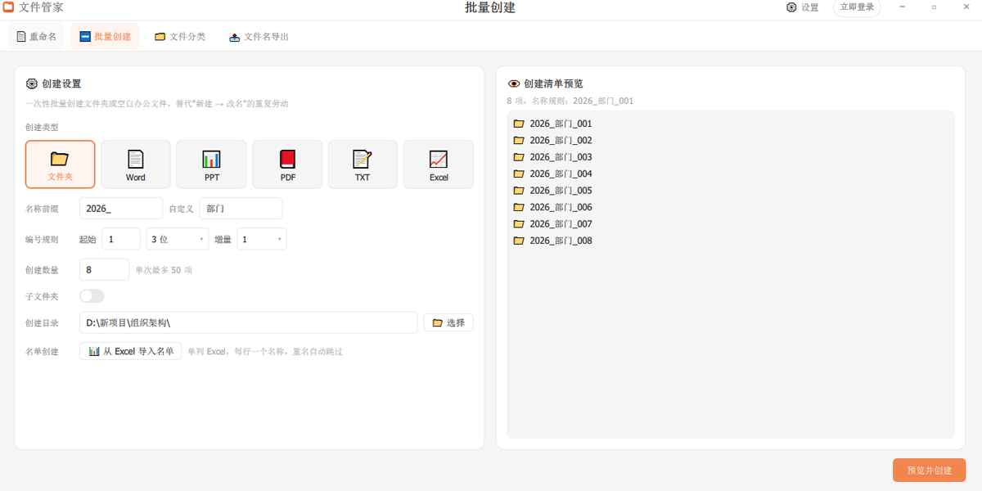Click the 创建目录 path field
Screen dimensions: 982x491
tap(249, 323)
